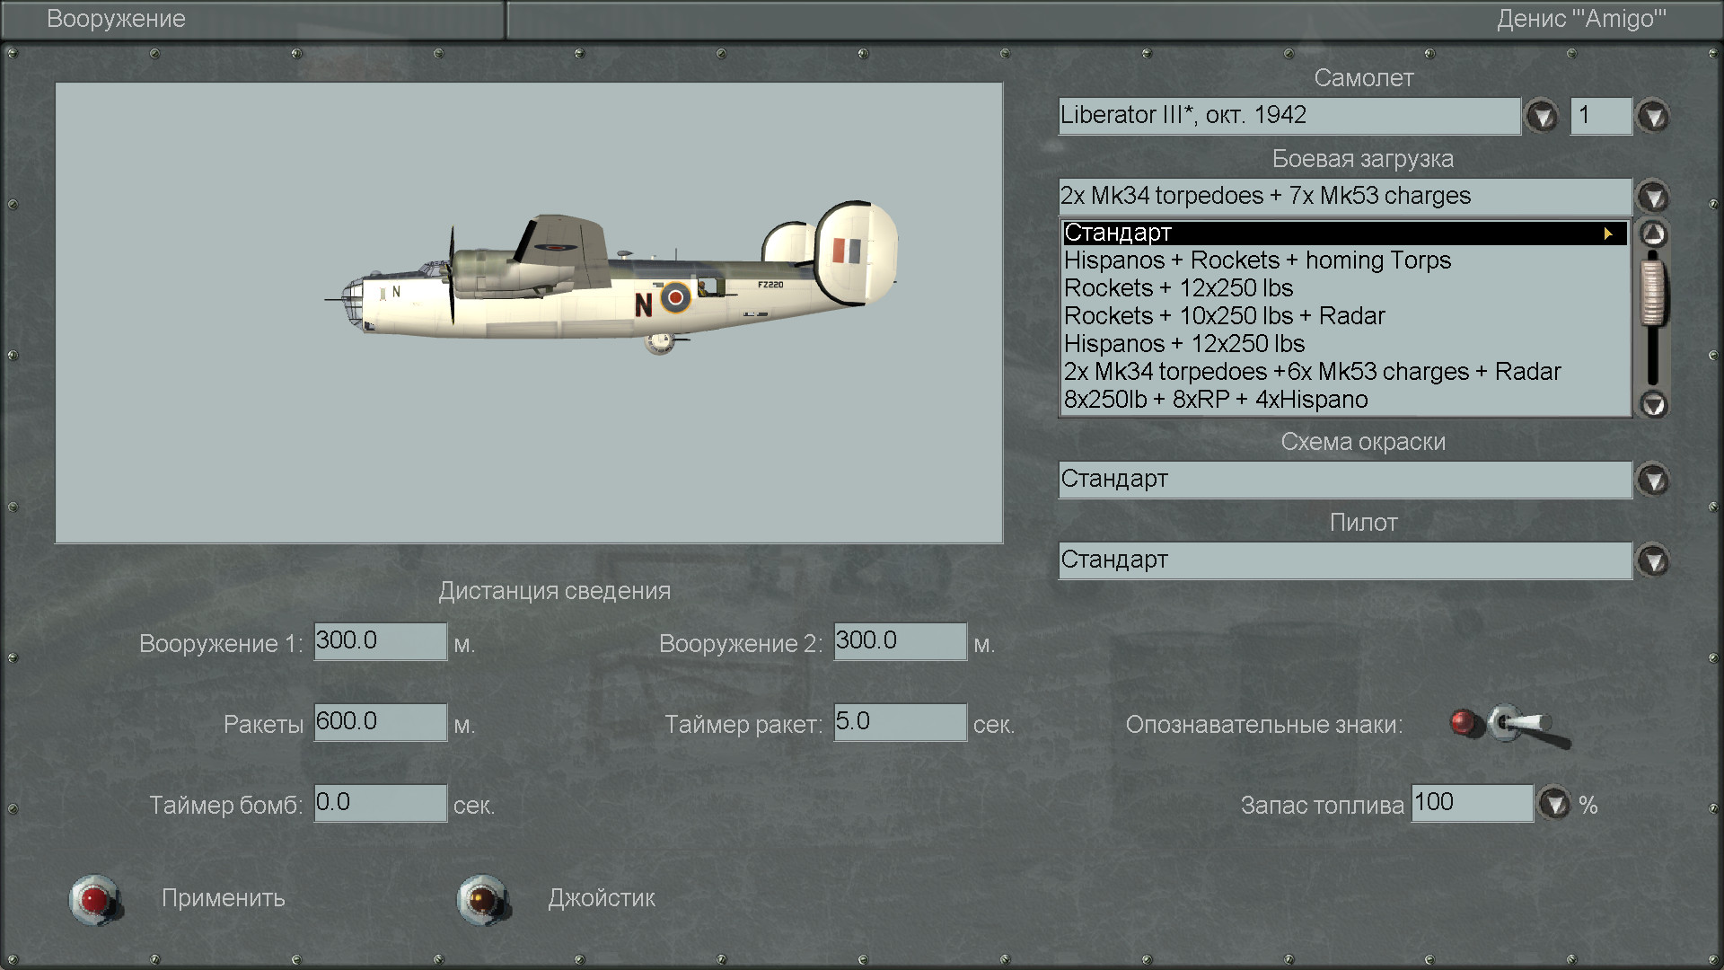Click scroll-up arrow of loadout list
Screen dimensions: 1724x970
(1653, 234)
